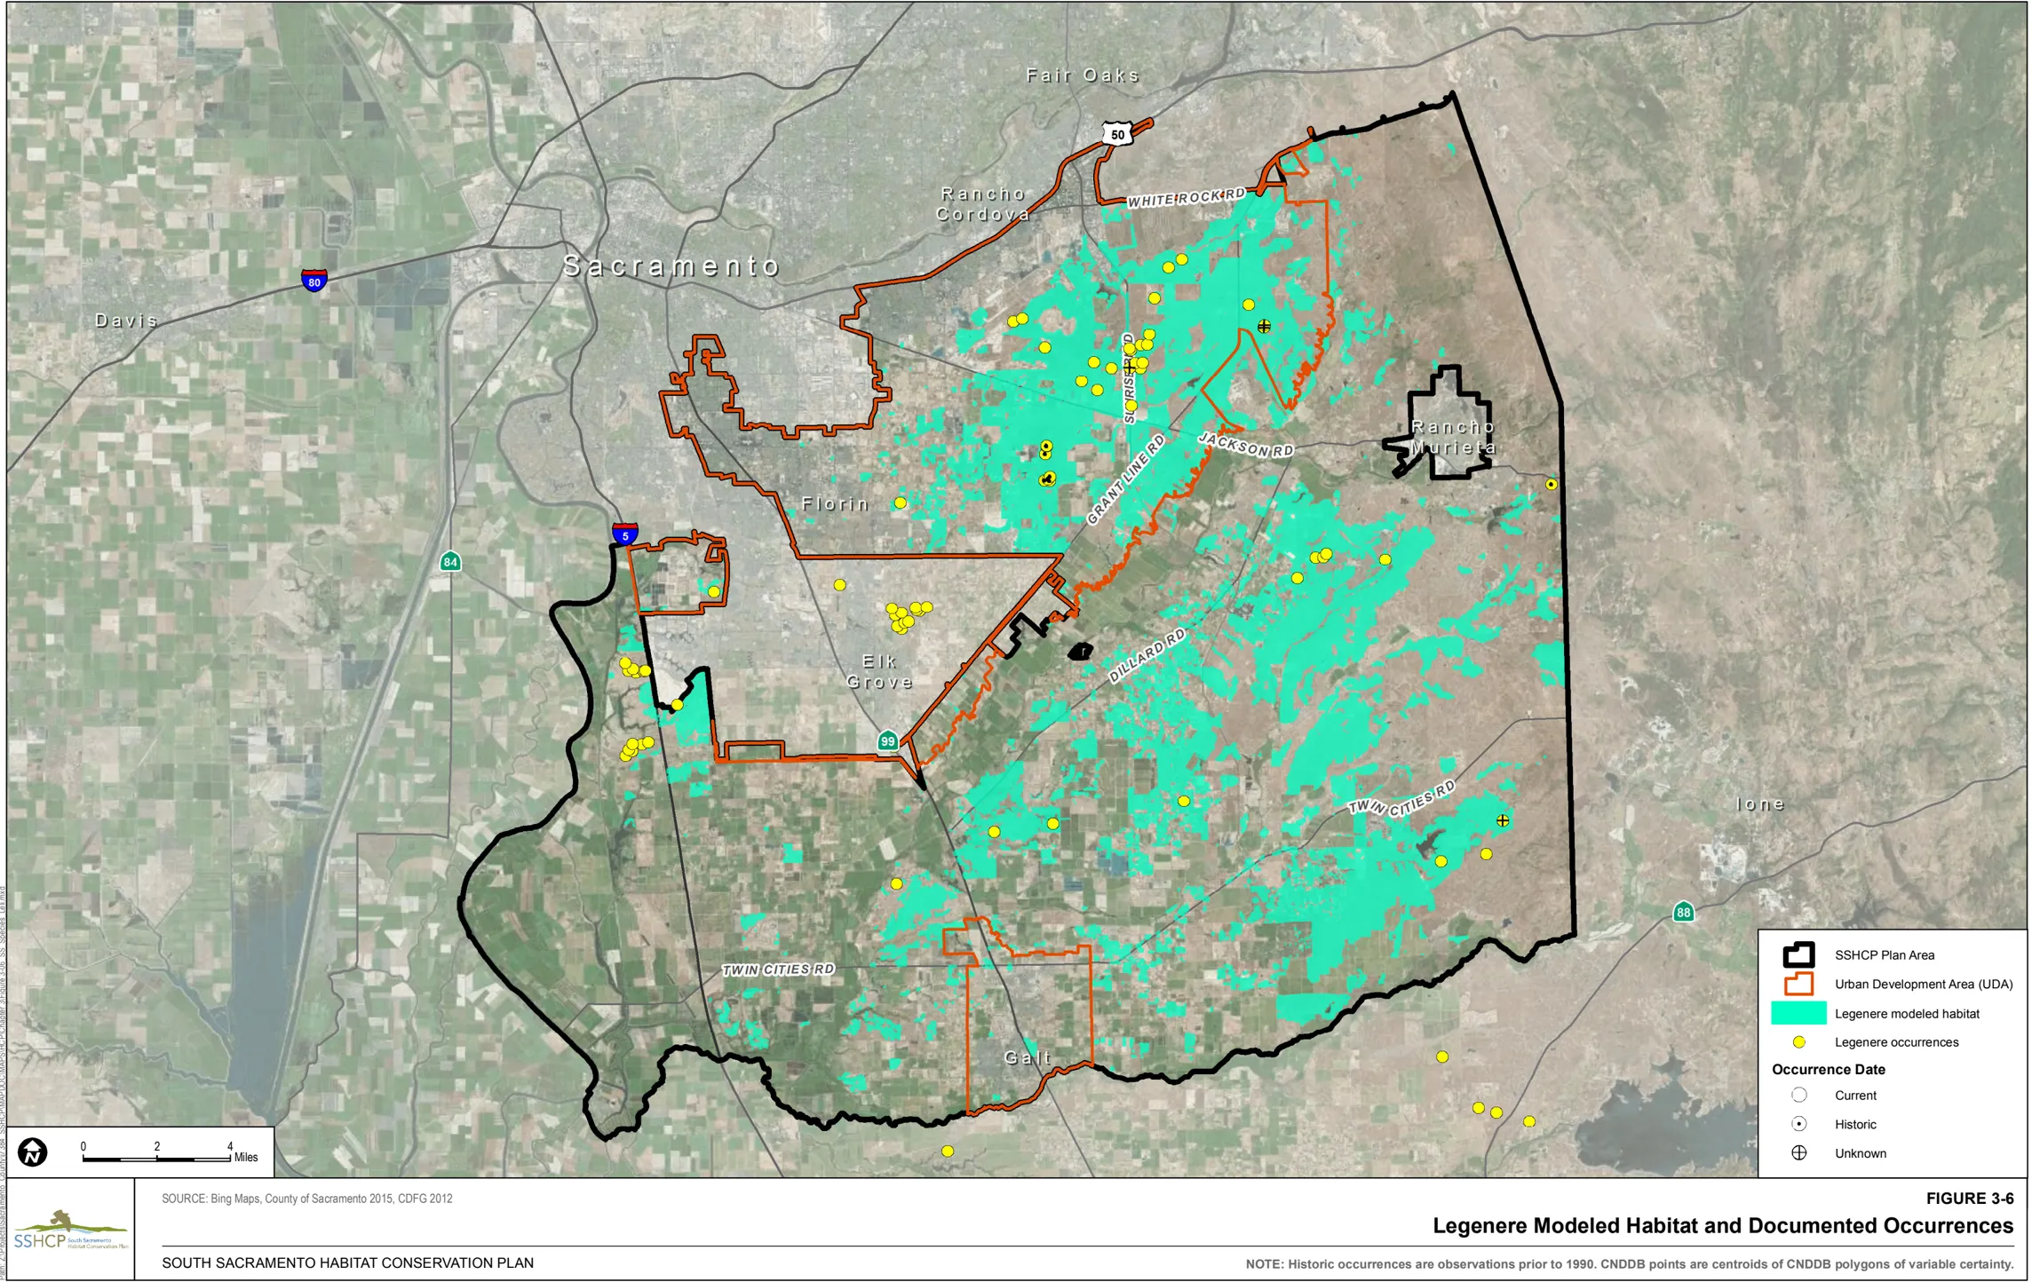Click the Current occurrence date legend circle
2032x1282 pixels.
click(x=1798, y=1095)
